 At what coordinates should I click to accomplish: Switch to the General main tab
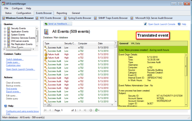point(76,13)
